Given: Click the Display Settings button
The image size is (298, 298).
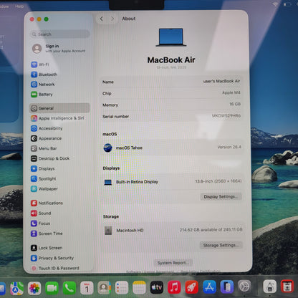Looking at the screenshot, I should point(221,196).
